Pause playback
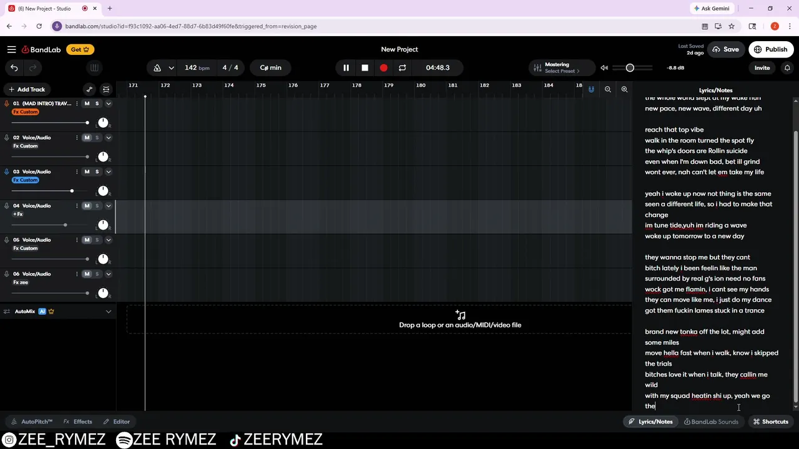This screenshot has width=799, height=449. 346,67
